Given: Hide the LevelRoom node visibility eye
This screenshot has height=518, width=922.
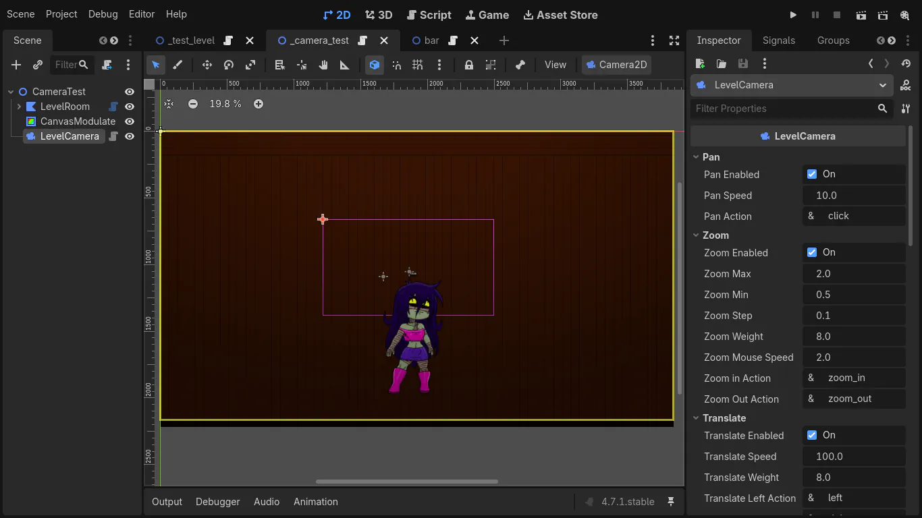Looking at the screenshot, I should point(130,107).
